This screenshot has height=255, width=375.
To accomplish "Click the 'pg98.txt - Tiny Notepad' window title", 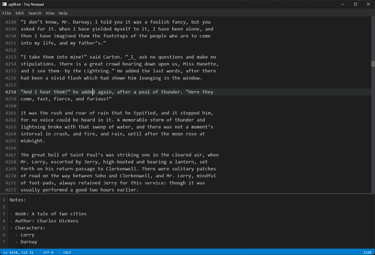I will pos(26,4).
